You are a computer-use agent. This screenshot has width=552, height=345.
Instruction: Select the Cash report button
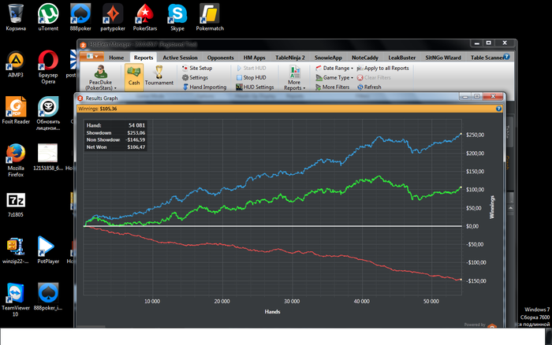[x=134, y=76]
